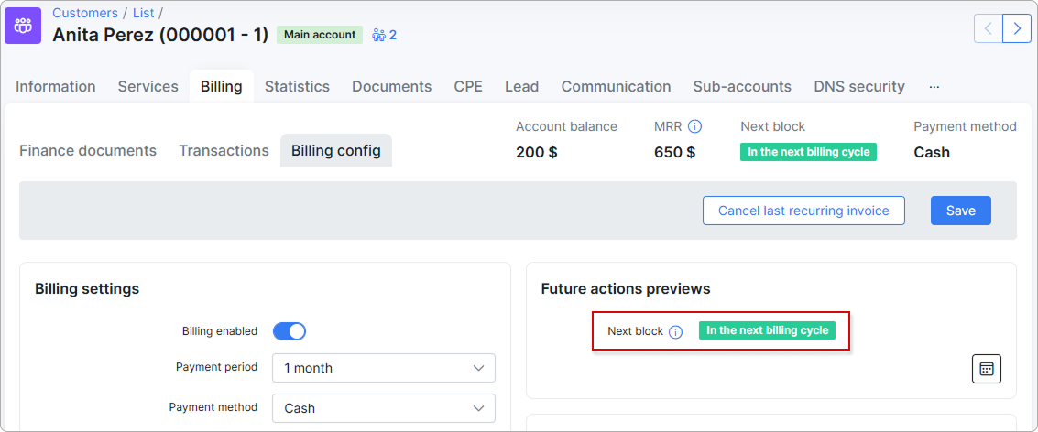Open the calendar preview icon button
Image resolution: width=1038 pixels, height=432 pixels.
tap(987, 369)
